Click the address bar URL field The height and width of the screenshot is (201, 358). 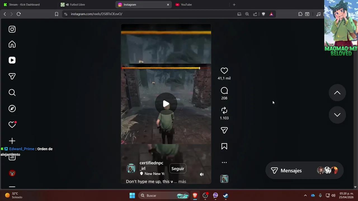(151, 14)
